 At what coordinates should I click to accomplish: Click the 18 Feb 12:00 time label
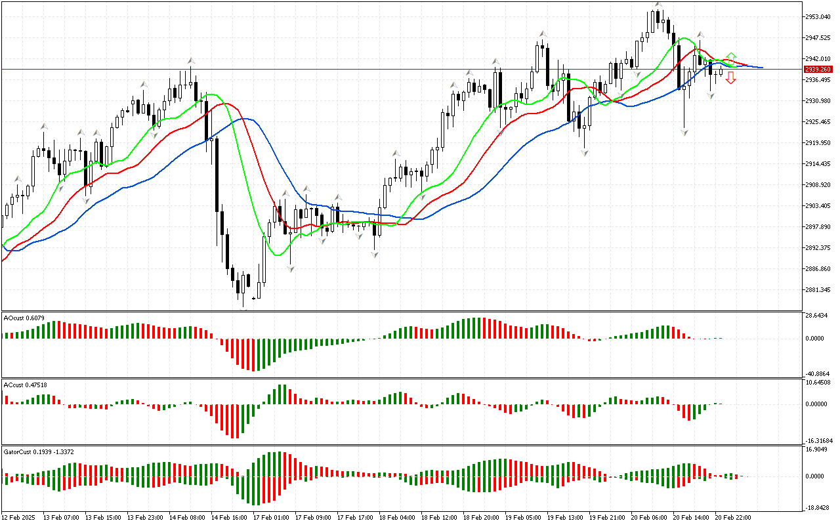click(x=439, y=518)
